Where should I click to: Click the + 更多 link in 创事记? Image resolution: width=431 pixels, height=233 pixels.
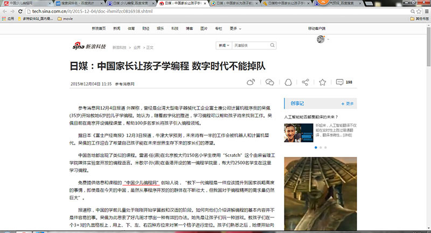tap(347, 104)
